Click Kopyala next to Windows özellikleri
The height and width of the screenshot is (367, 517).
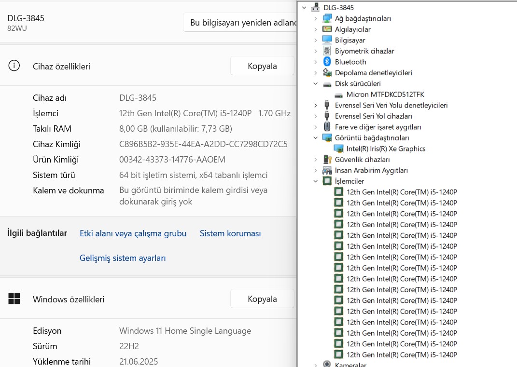262,299
